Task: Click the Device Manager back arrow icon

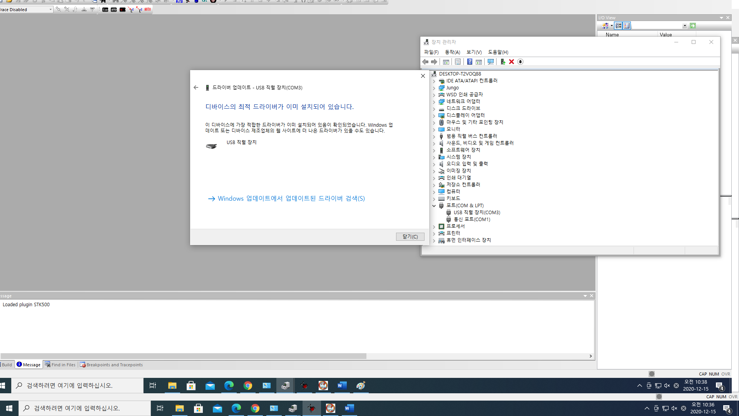Action: click(425, 62)
